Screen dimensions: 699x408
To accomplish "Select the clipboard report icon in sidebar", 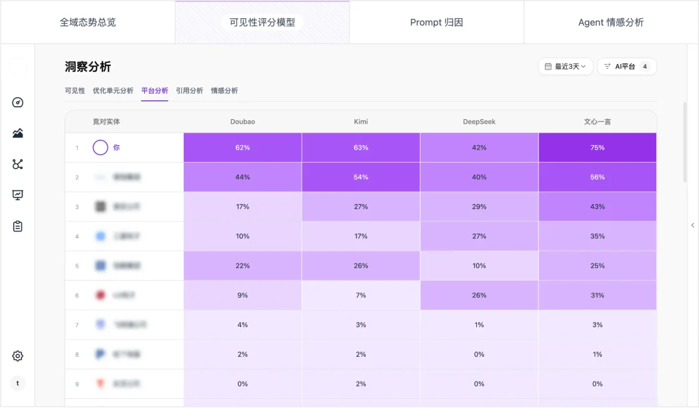I will (x=17, y=225).
